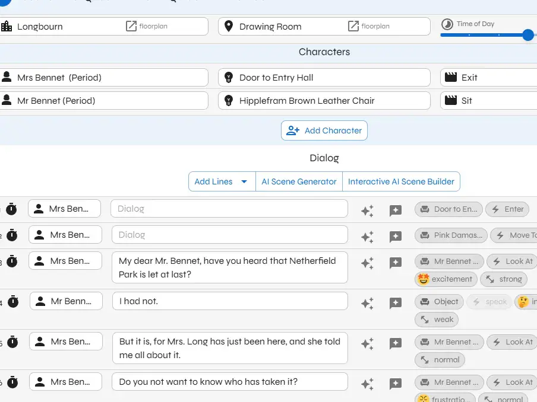Open the Exit action field
Viewport: 537px width, 402px height.
[489, 78]
